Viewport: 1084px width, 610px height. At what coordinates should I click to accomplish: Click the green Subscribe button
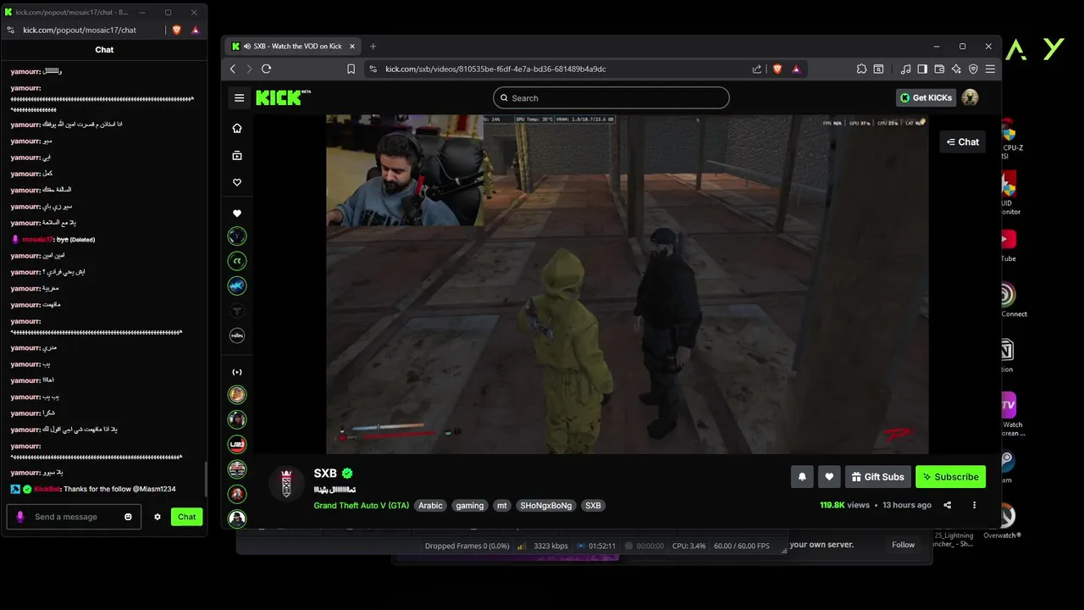[950, 477]
